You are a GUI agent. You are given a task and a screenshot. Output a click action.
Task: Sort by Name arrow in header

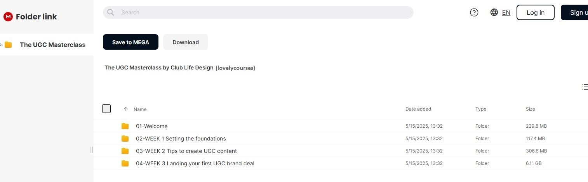coord(125,109)
